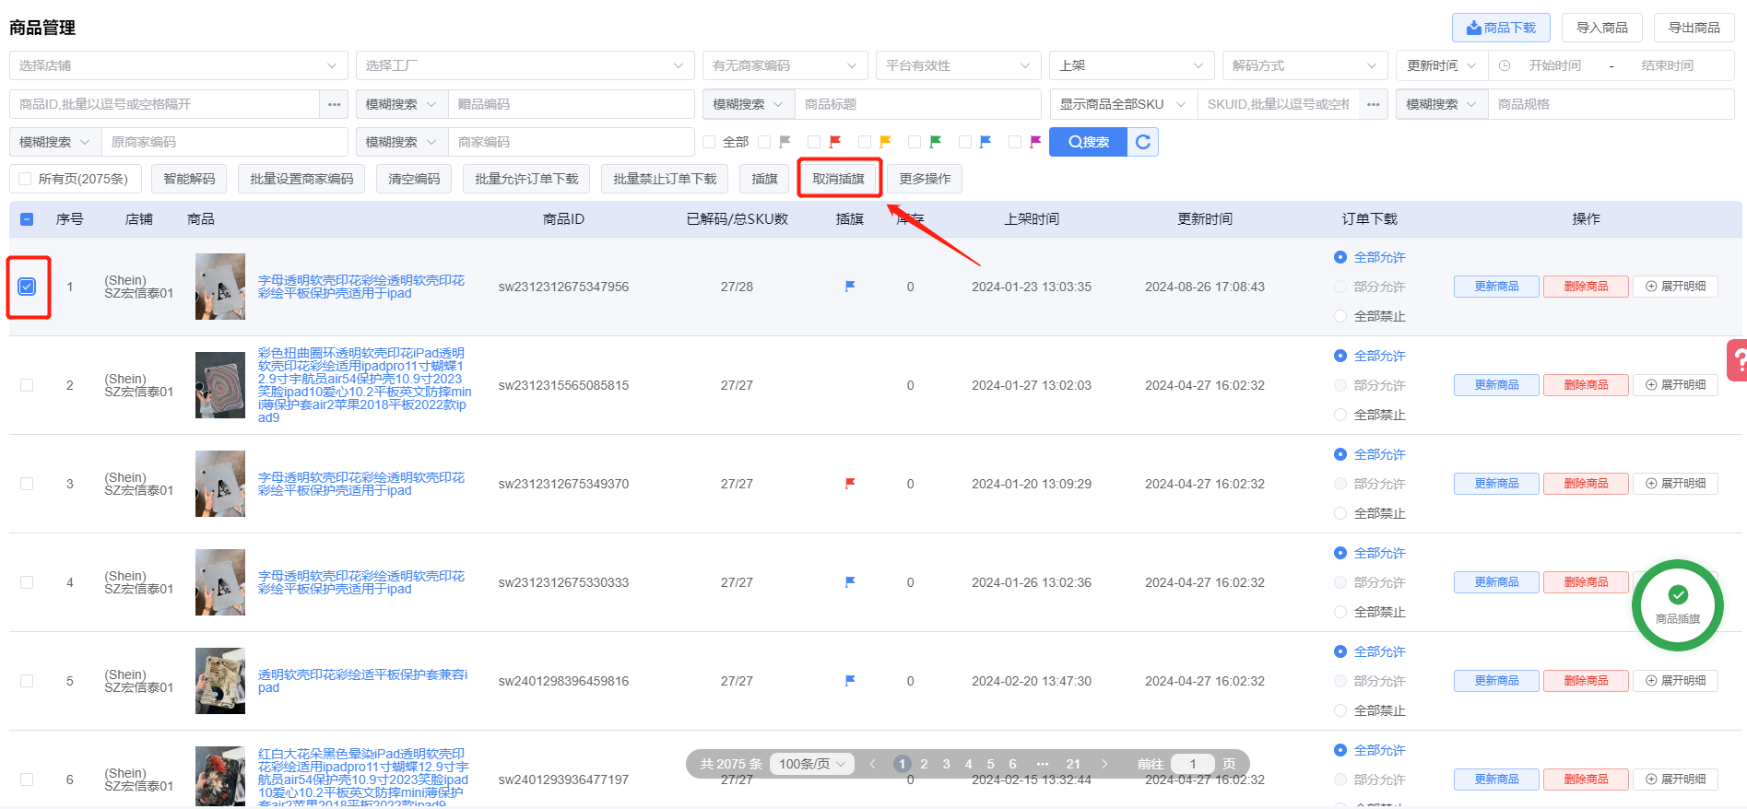
Task: Click the 取消插旗 button
Action: [x=839, y=179]
